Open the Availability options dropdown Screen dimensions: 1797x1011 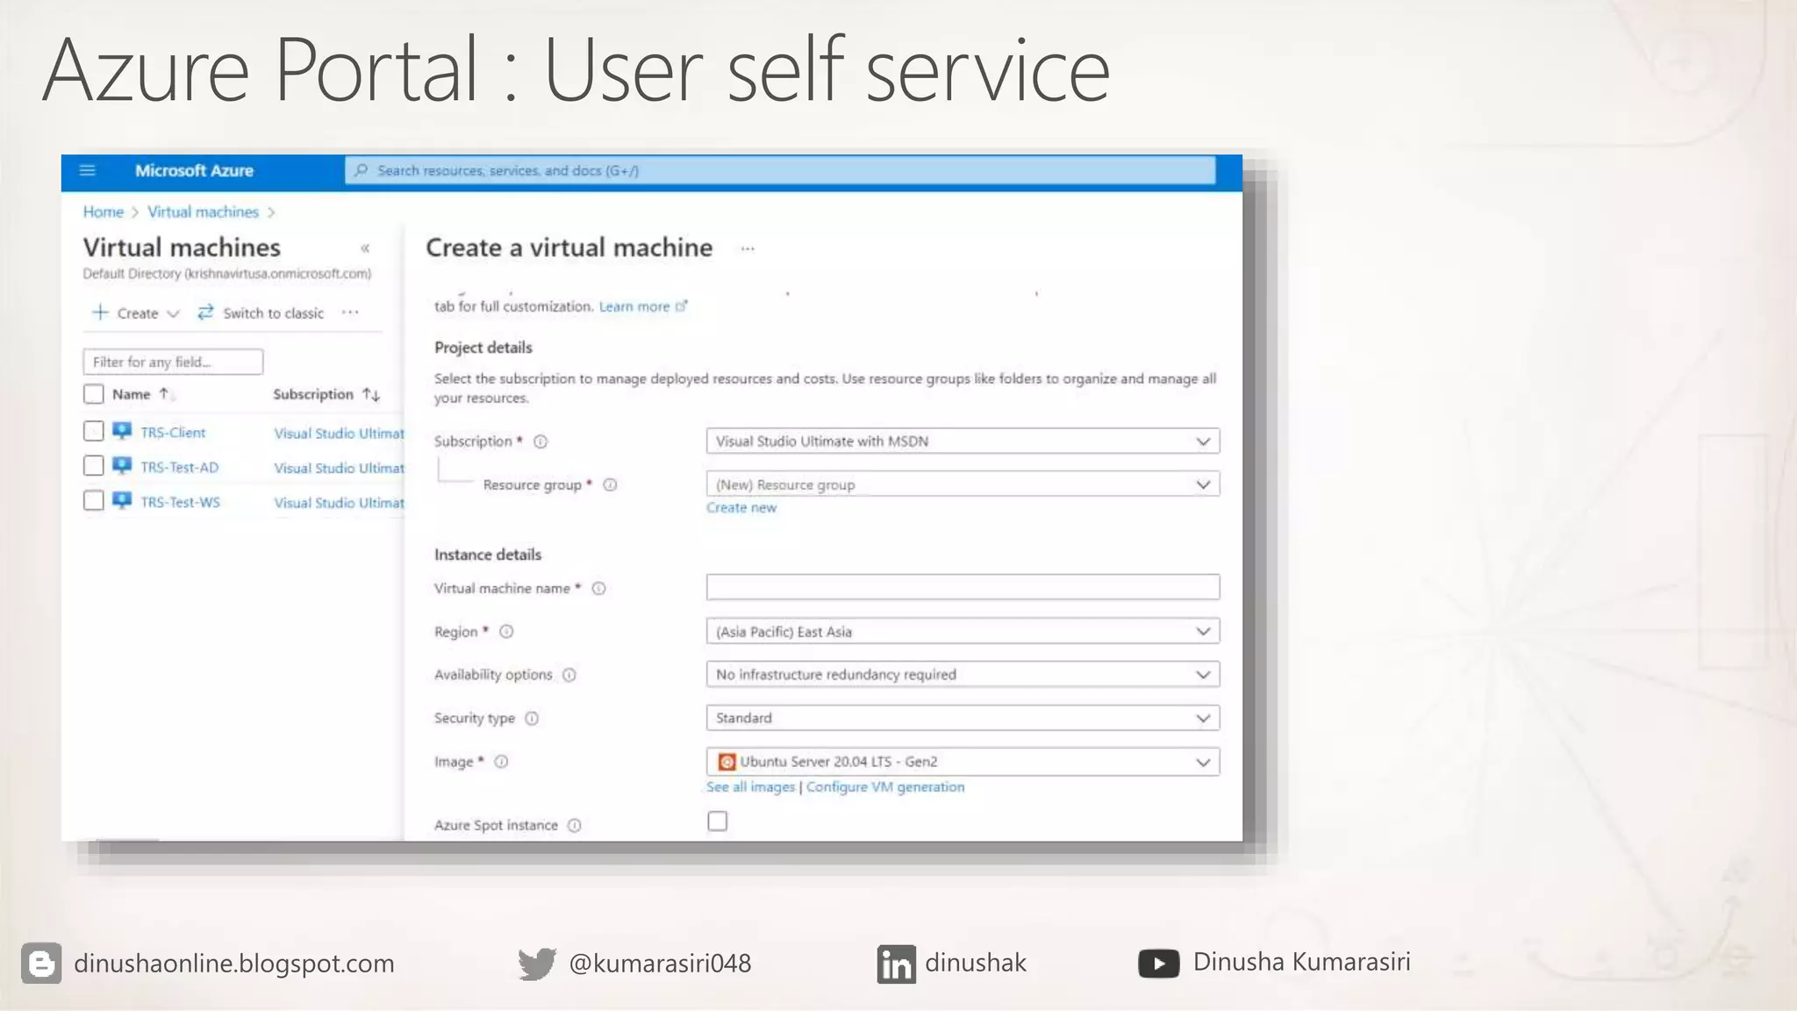[963, 674]
